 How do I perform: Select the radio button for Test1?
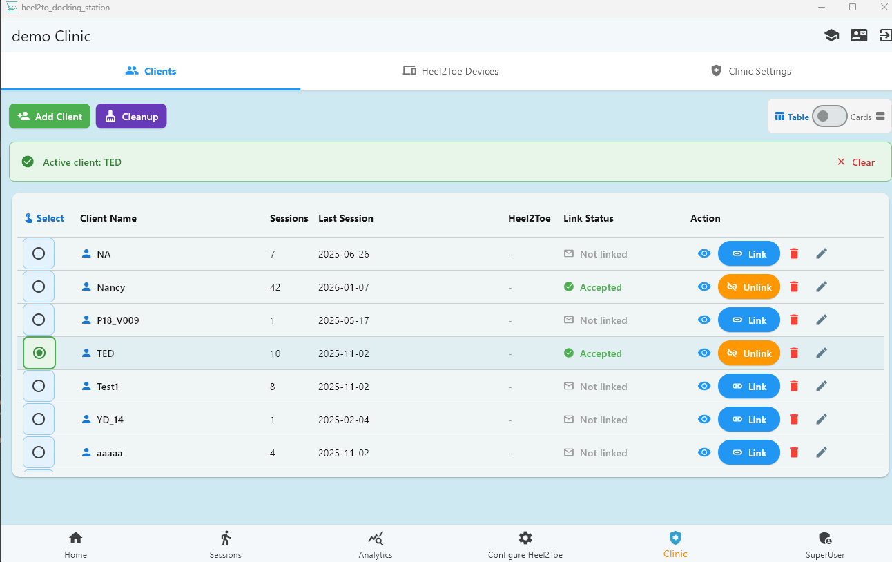(39, 386)
